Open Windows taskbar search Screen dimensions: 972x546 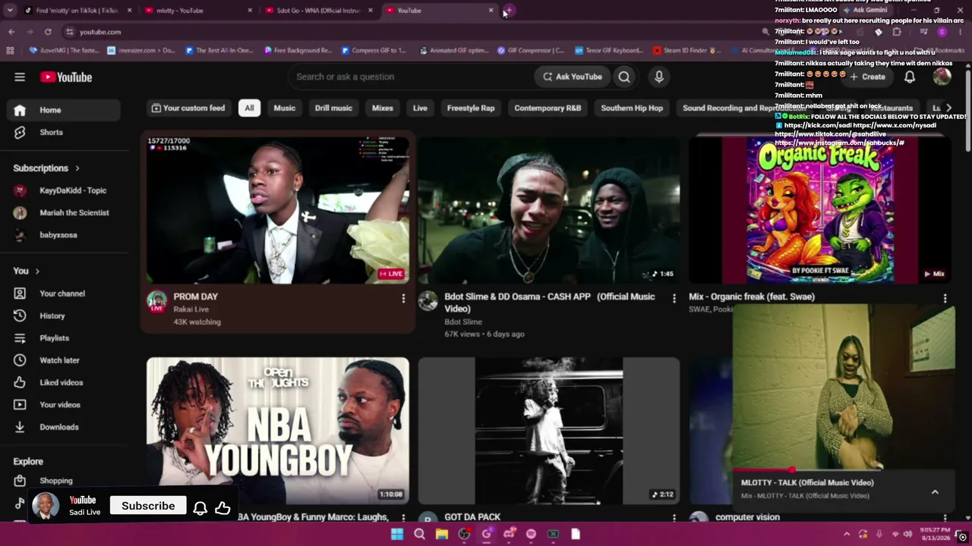pyautogui.click(x=419, y=534)
